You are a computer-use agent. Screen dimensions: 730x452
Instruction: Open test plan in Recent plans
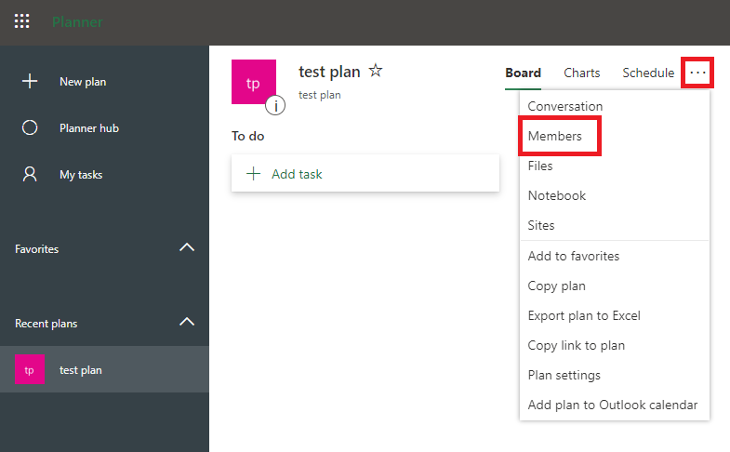click(104, 369)
